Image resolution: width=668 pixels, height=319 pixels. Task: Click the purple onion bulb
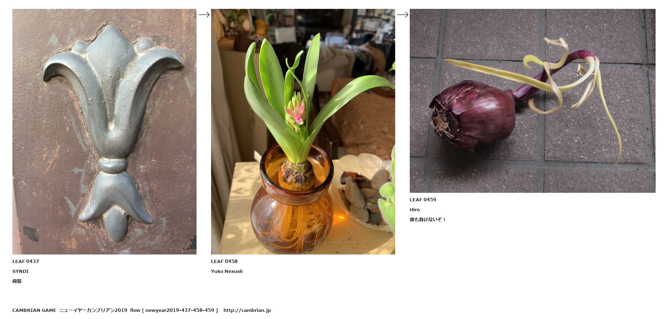473,115
